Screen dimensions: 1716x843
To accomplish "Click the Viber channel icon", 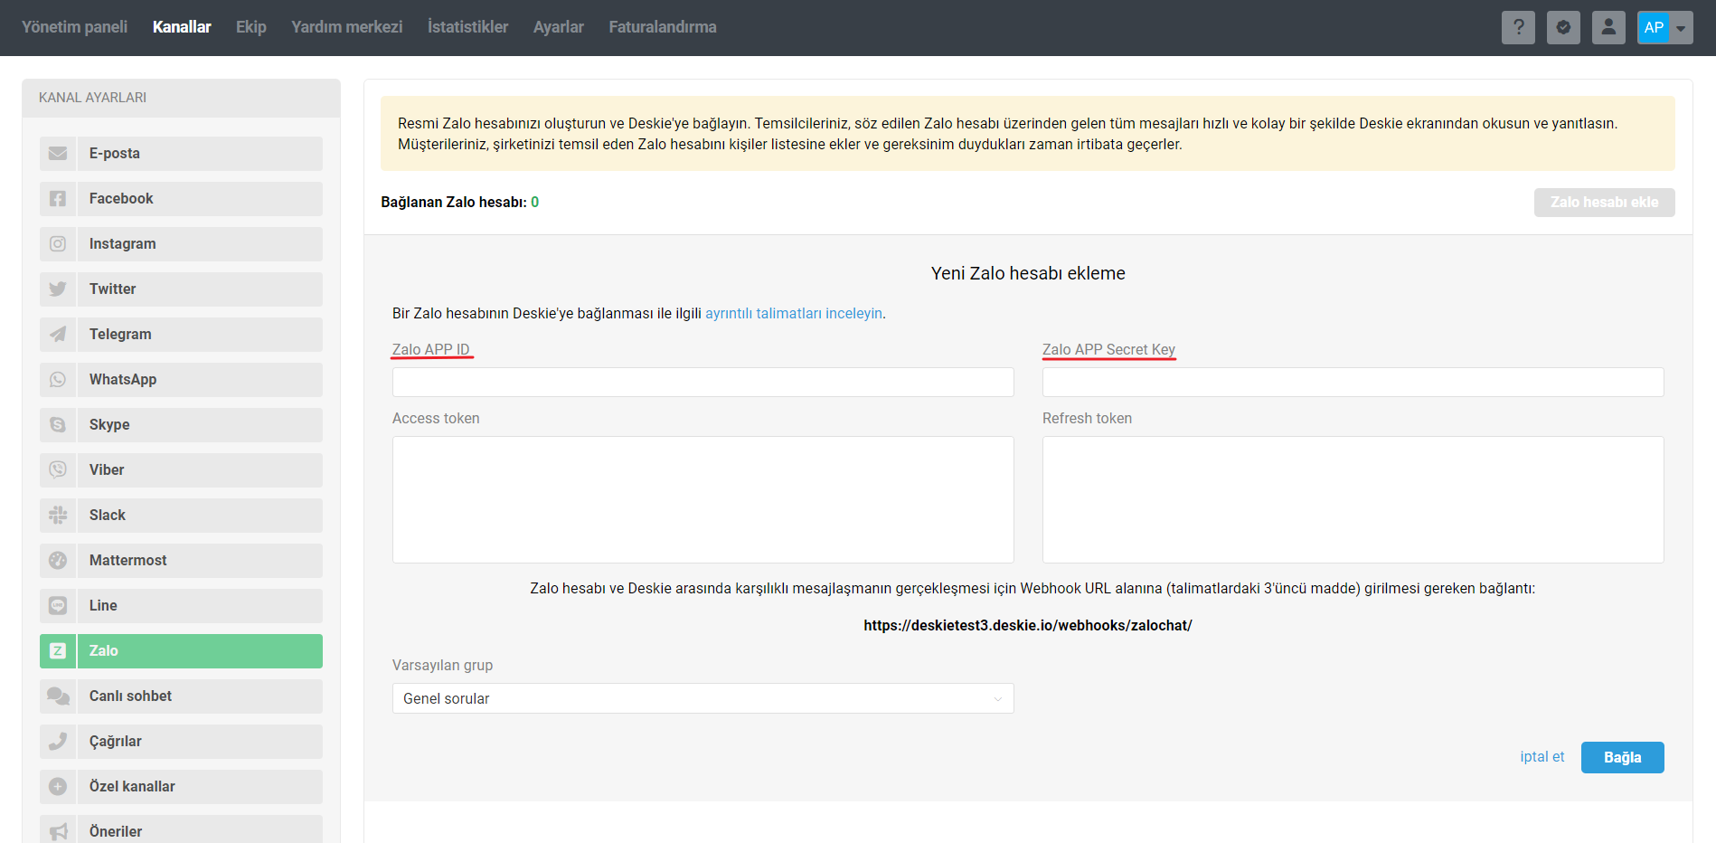I will 58,470.
